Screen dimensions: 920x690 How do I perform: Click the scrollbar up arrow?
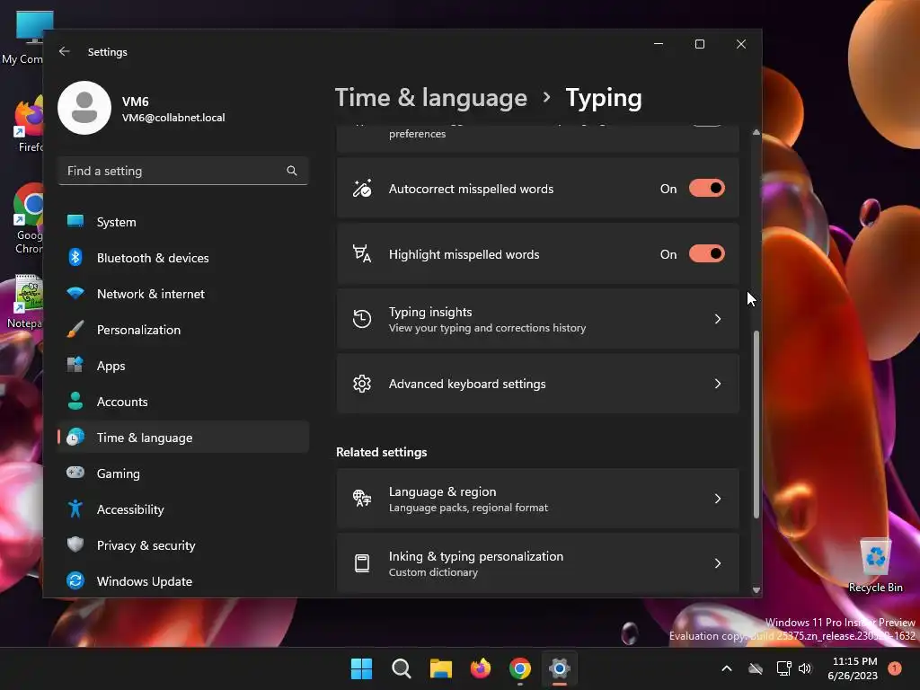point(756,133)
